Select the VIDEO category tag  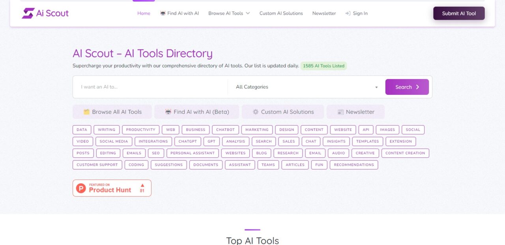[83, 141]
